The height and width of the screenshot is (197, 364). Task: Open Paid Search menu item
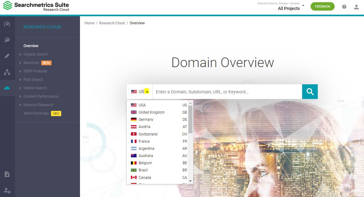point(33,80)
